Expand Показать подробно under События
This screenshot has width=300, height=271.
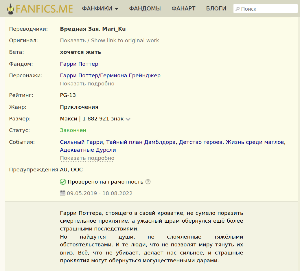point(87,158)
